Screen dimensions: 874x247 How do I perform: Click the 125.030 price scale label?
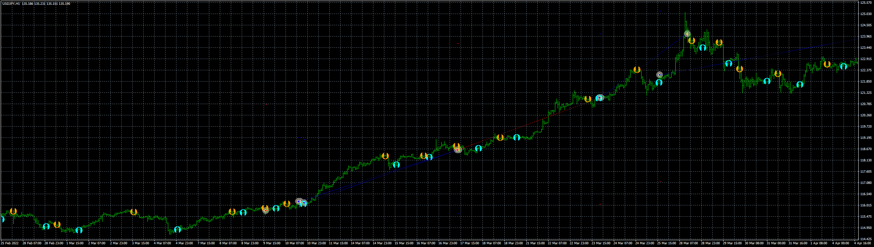point(865,14)
